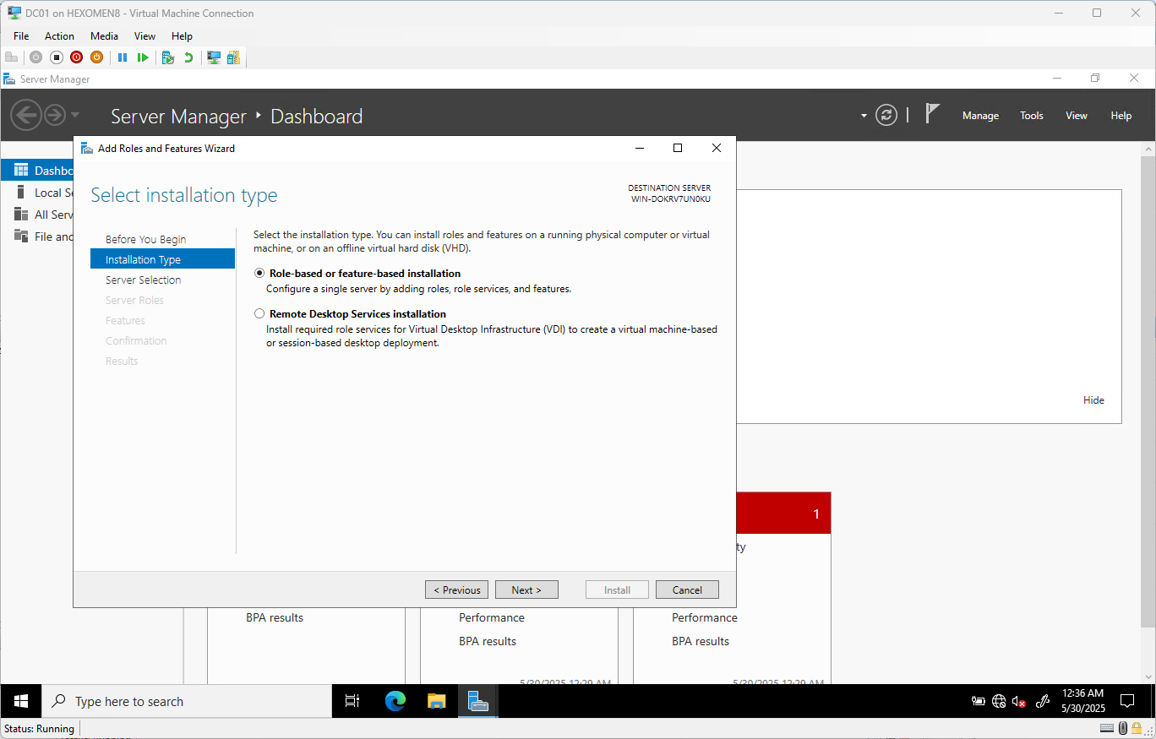The width and height of the screenshot is (1156, 739).
Task: Open the View menu in VM Connection
Action: tap(144, 36)
